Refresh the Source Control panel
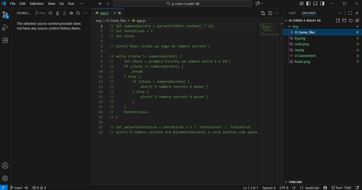 click(x=78, y=13)
